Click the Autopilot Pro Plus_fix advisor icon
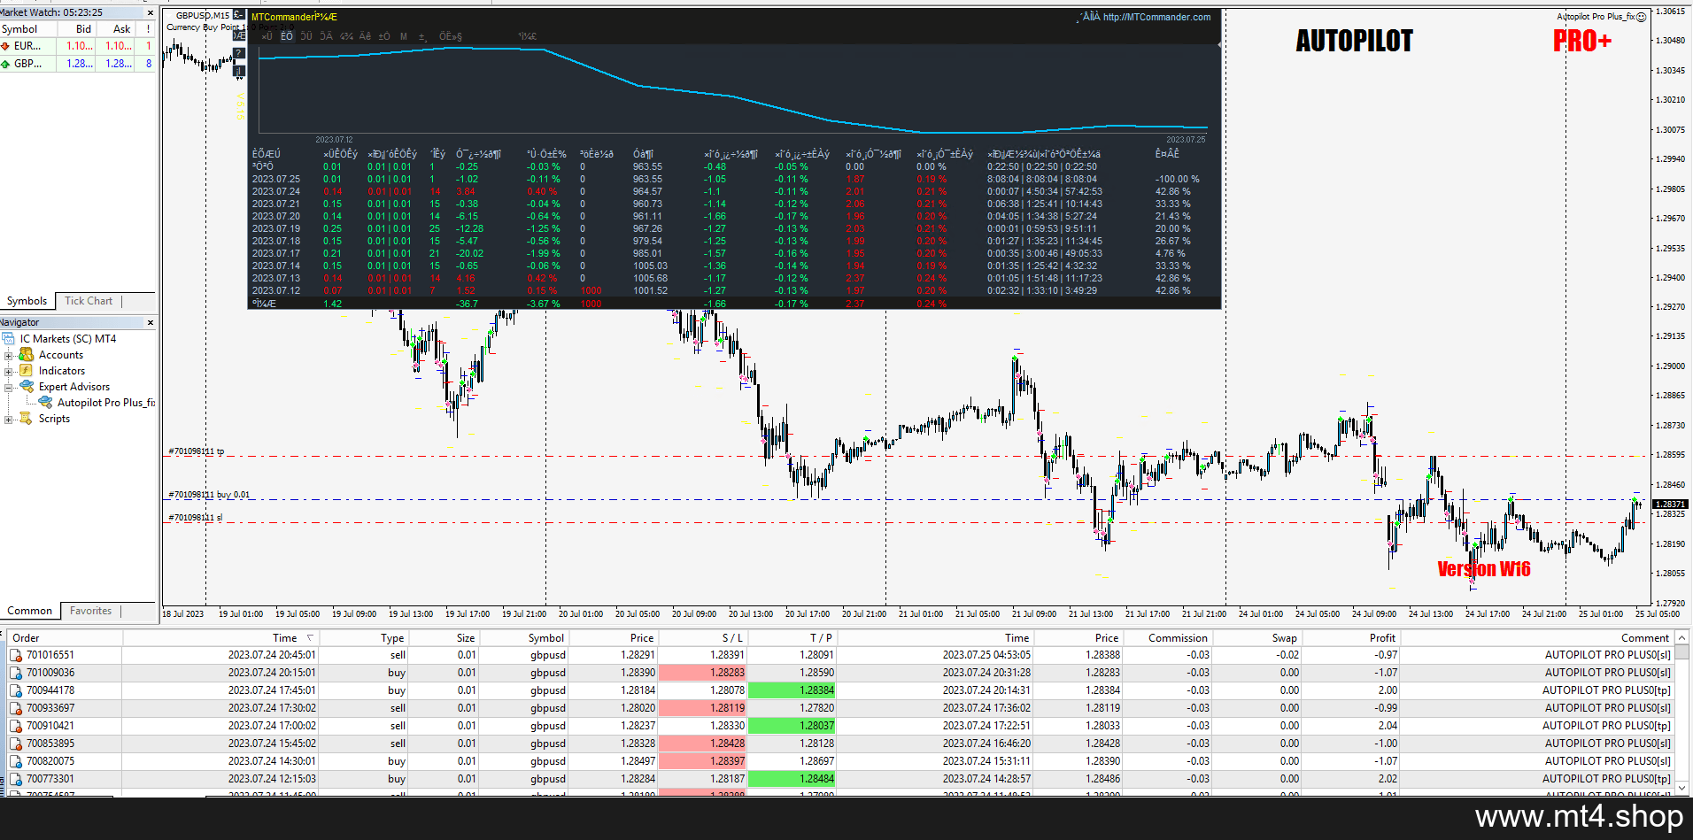The image size is (1693, 840). click(45, 403)
